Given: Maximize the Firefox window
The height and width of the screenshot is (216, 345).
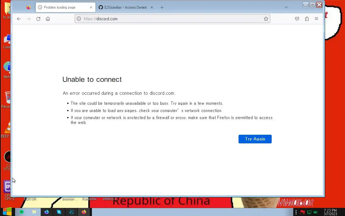Looking at the screenshot, I should pos(312,5).
